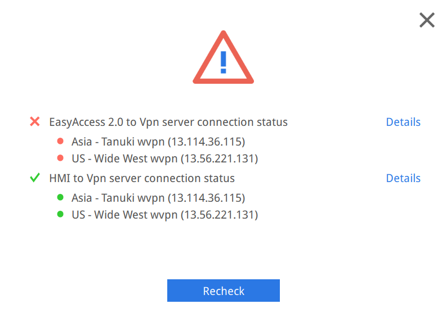Click green dot beside US Wide West wvpn

coord(60,214)
